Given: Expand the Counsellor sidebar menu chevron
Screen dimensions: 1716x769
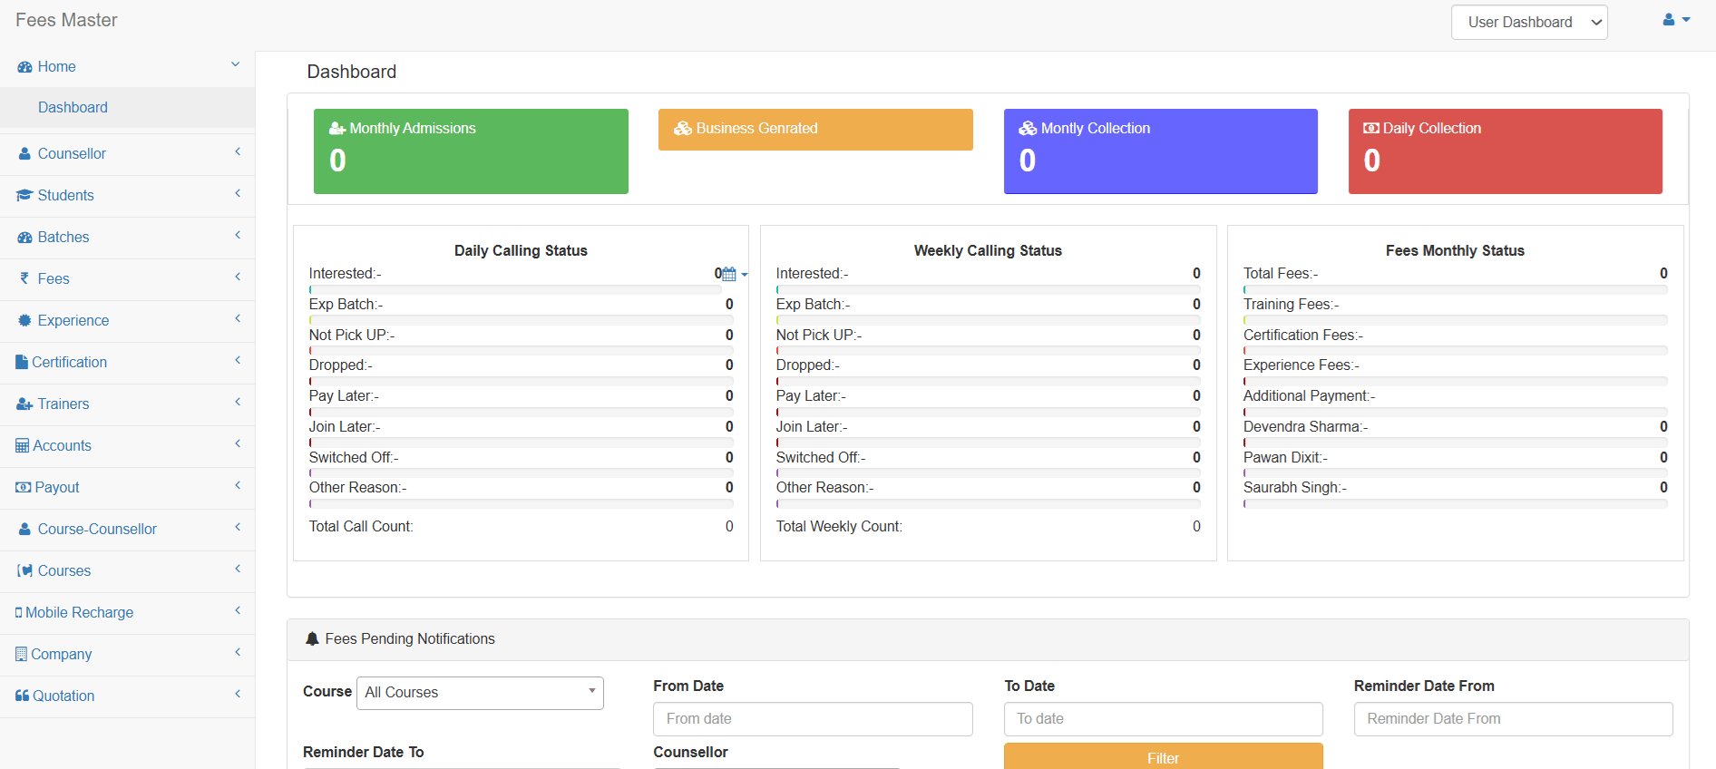Looking at the screenshot, I should point(238,152).
